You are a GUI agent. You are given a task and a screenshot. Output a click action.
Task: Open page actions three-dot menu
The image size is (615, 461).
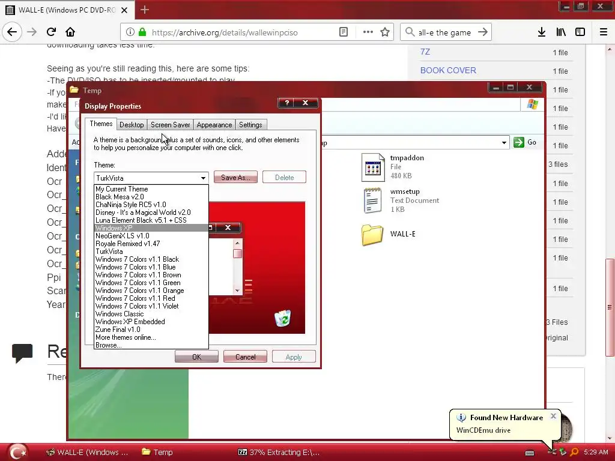[368, 32]
